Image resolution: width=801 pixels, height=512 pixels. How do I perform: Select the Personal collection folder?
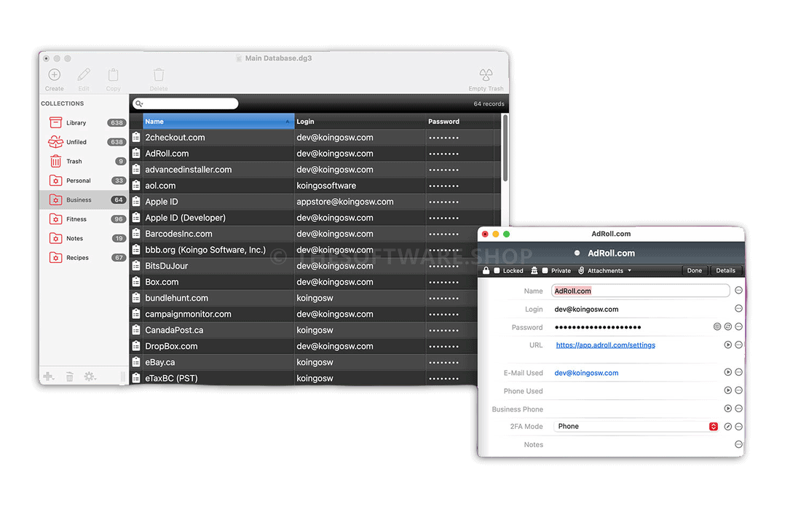[84, 181]
